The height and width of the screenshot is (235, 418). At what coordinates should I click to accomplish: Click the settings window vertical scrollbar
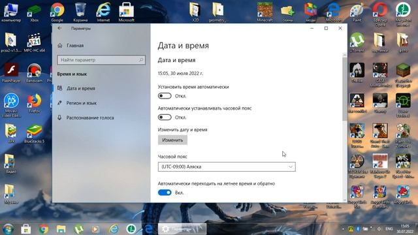click(345, 88)
